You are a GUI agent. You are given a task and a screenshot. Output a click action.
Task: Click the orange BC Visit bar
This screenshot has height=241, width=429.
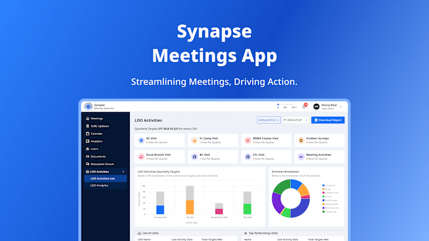(x=190, y=207)
